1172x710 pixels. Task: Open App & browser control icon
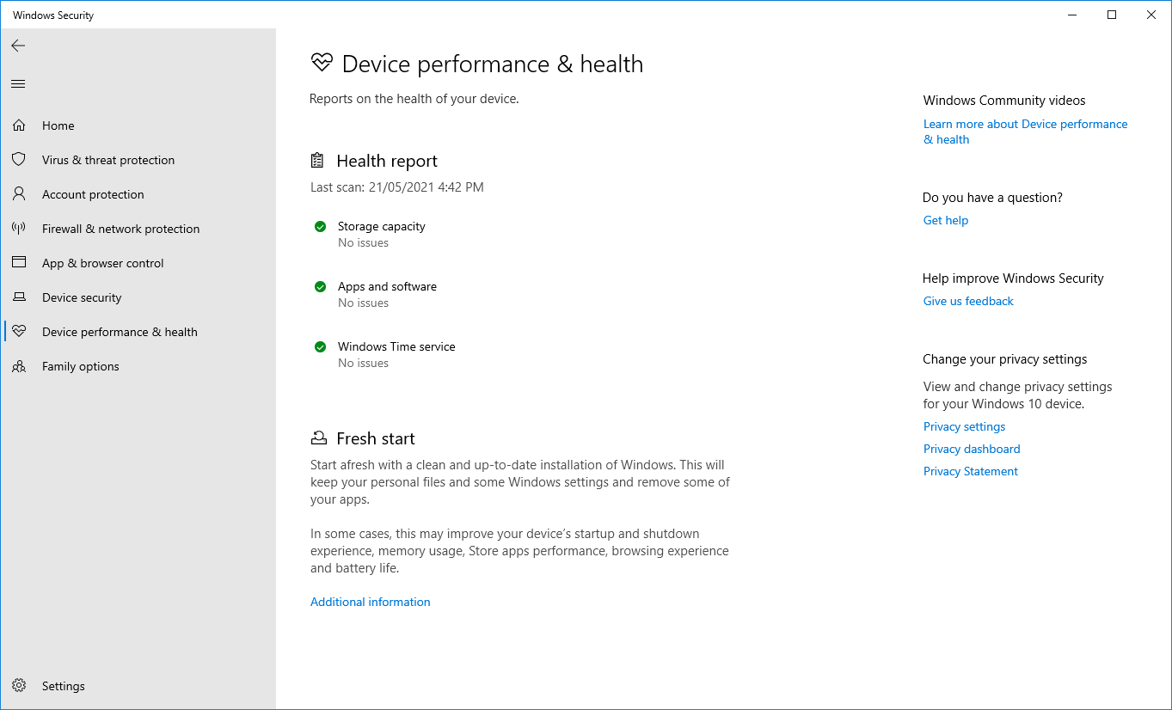tap(19, 262)
